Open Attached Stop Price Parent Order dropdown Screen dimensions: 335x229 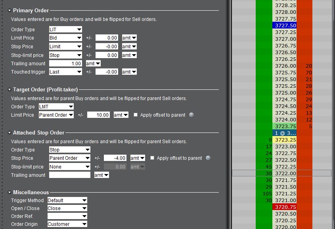point(70,158)
